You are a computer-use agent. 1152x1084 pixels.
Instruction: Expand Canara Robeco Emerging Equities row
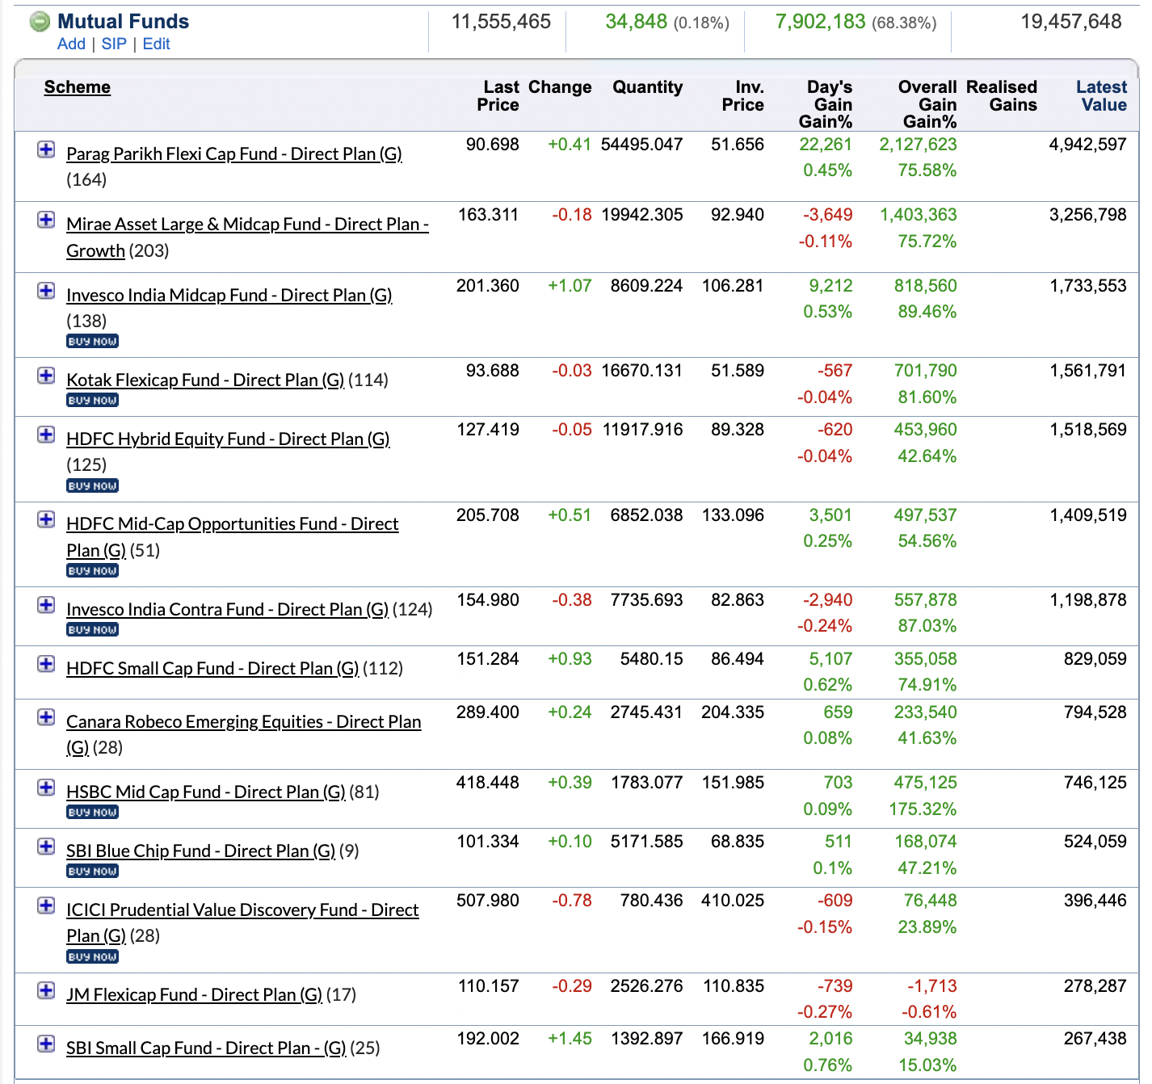(46, 717)
